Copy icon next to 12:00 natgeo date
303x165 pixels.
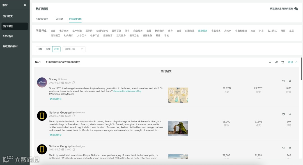click(74, 116)
